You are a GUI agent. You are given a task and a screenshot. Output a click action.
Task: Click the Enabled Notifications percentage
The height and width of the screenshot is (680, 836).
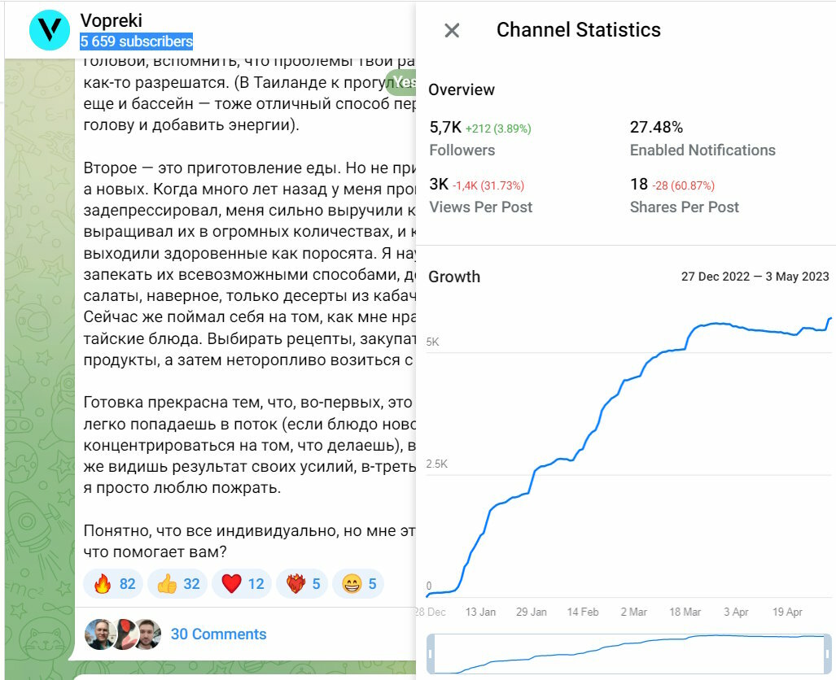click(x=656, y=128)
